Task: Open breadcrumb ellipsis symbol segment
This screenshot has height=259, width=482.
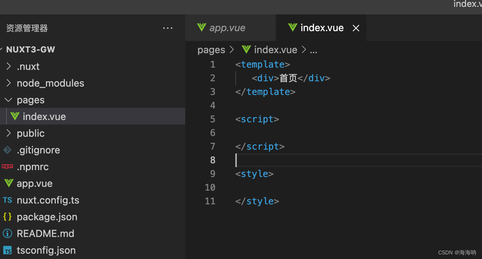Action: [313, 50]
